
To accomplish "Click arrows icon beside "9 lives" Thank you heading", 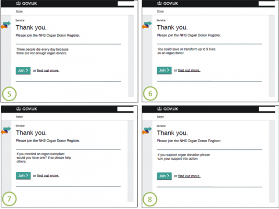I will [x=147, y=25].
